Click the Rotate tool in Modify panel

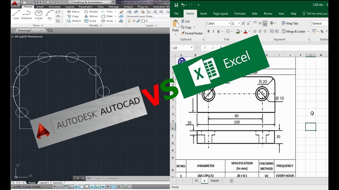91,12
